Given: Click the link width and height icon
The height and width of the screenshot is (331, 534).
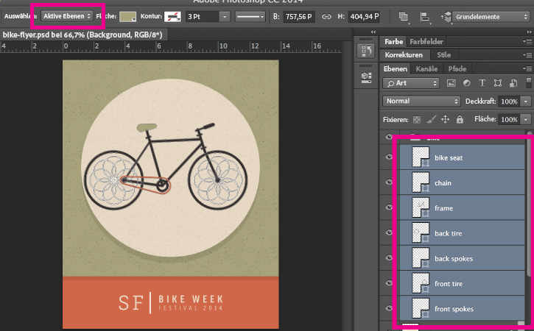Looking at the screenshot, I should pyautogui.click(x=326, y=15).
